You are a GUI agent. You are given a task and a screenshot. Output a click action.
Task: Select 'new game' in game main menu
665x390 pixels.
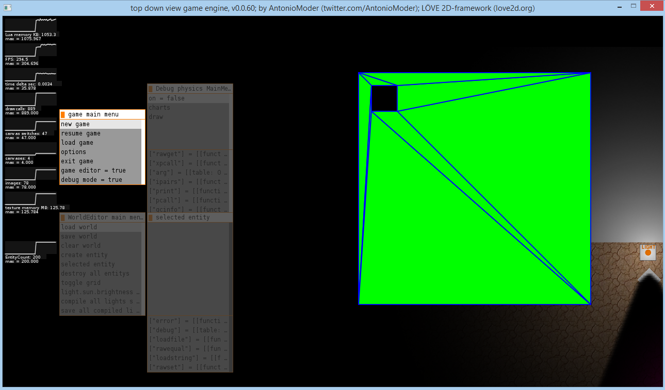[x=101, y=124]
